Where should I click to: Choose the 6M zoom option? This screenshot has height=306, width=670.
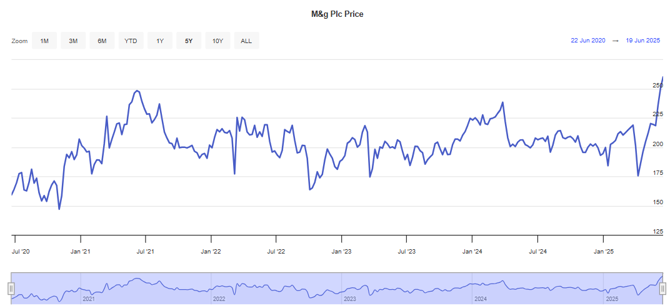tap(102, 41)
